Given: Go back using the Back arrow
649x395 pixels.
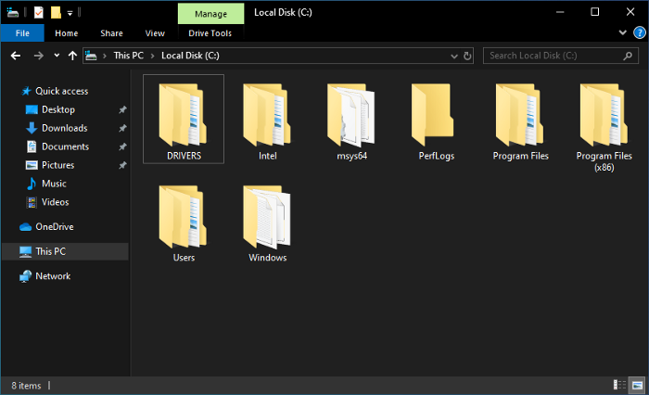Looking at the screenshot, I should (16, 56).
